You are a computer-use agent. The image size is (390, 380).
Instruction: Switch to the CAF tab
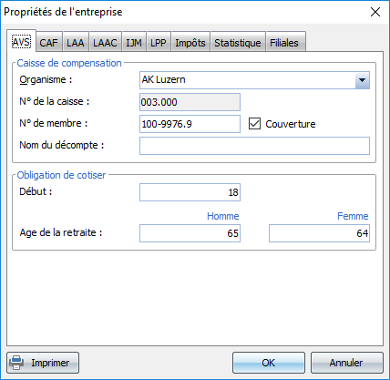48,43
